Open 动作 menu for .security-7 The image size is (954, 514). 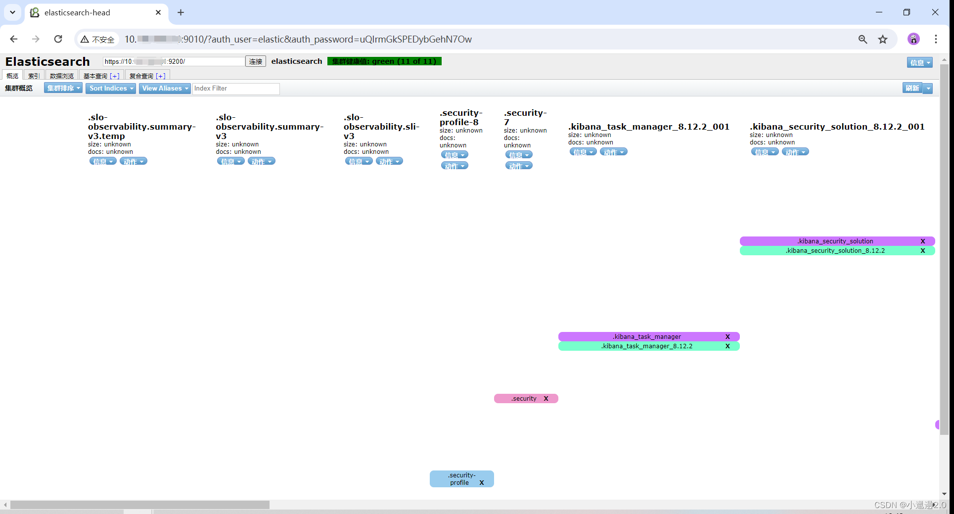coord(519,166)
